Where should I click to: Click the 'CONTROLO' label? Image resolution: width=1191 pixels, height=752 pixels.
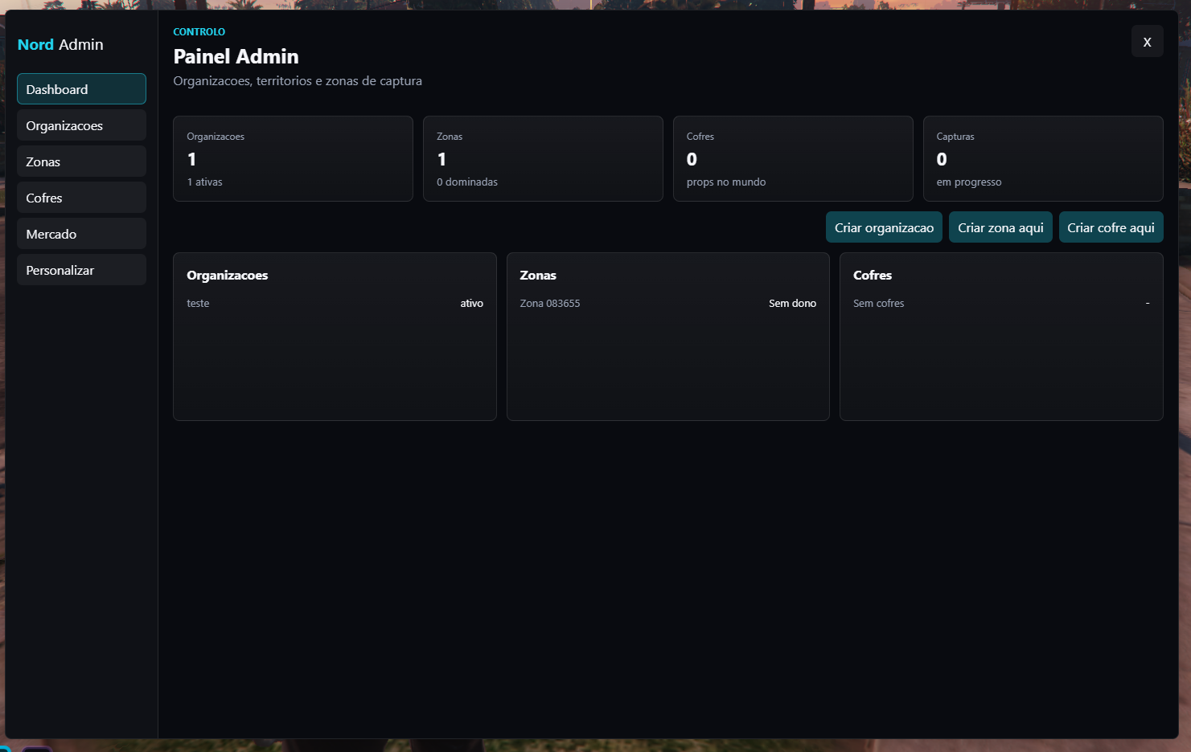[x=199, y=32]
